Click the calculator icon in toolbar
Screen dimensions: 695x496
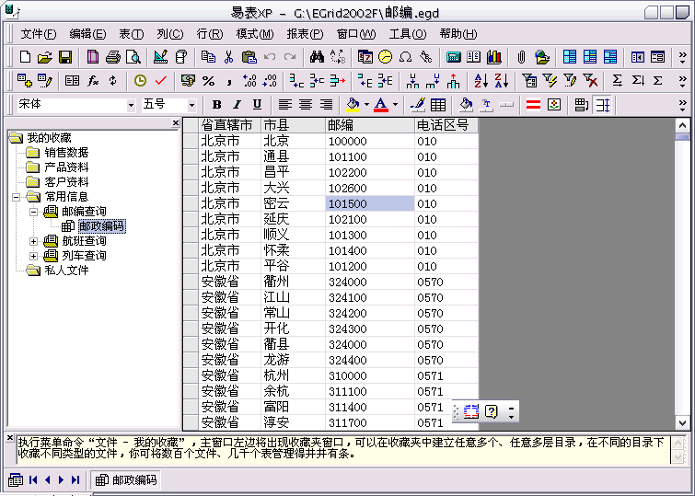454,57
